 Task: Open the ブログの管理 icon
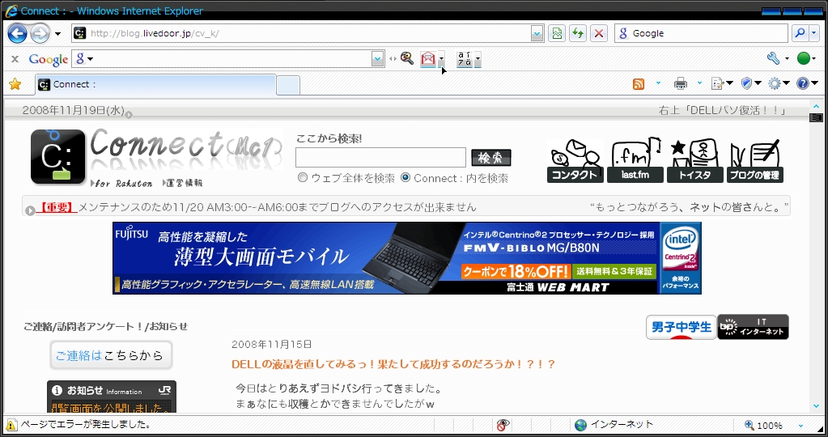[754, 160]
